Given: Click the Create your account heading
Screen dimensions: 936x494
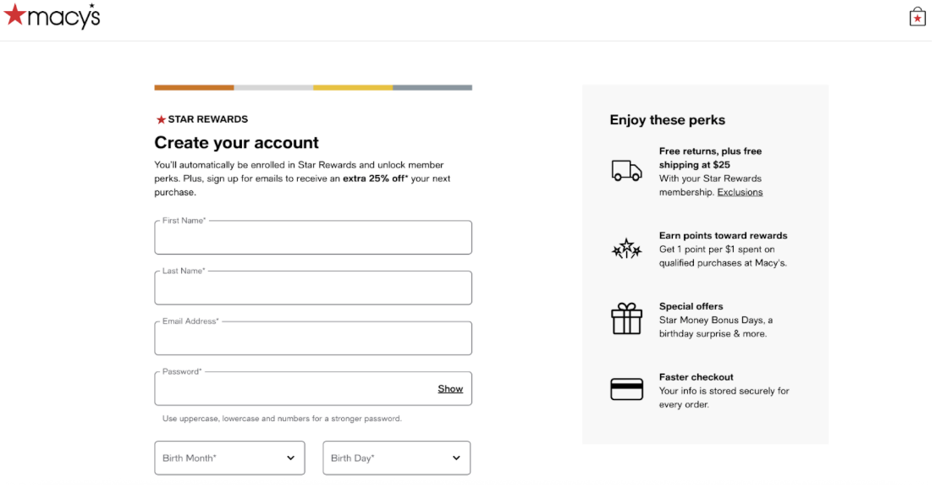Looking at the screenshot, I should [x=236, y=142].
